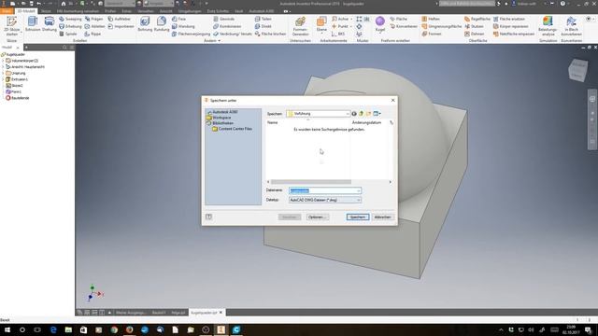Select the Aufkleber decal tool
This screenshot has width=598, height=336.
tap(120, 19)
